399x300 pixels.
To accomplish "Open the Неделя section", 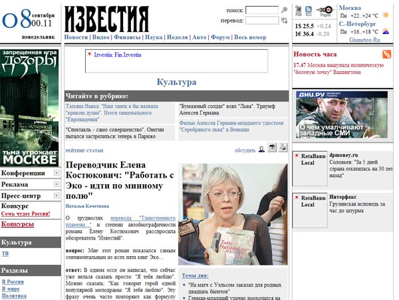I will pyautogui.click(x=178, y=37).
